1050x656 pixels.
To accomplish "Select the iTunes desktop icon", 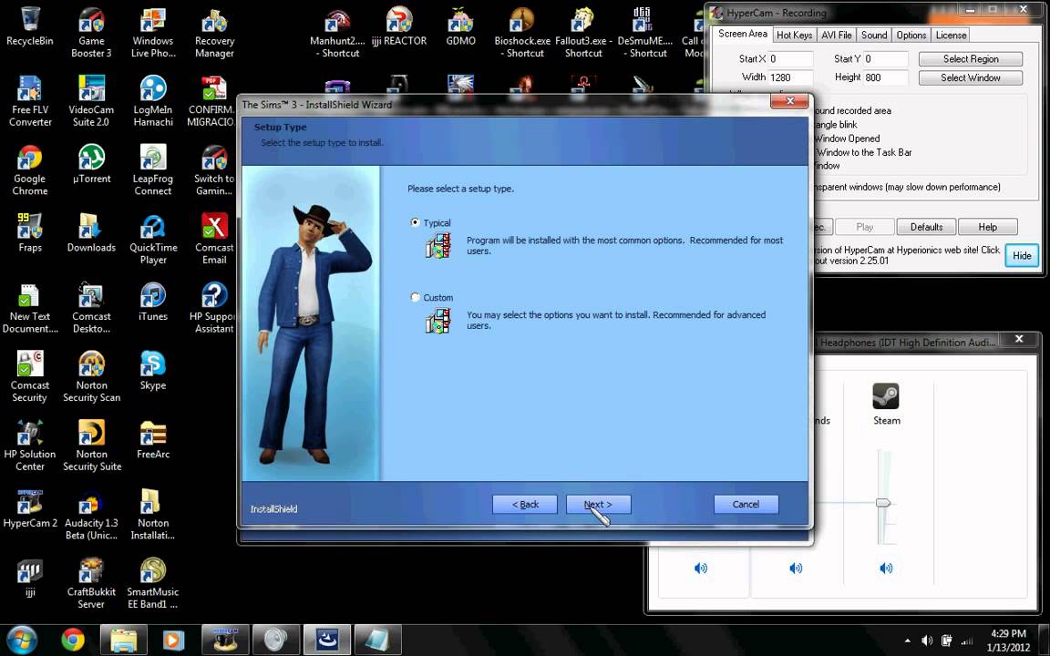I will point(153,302).
